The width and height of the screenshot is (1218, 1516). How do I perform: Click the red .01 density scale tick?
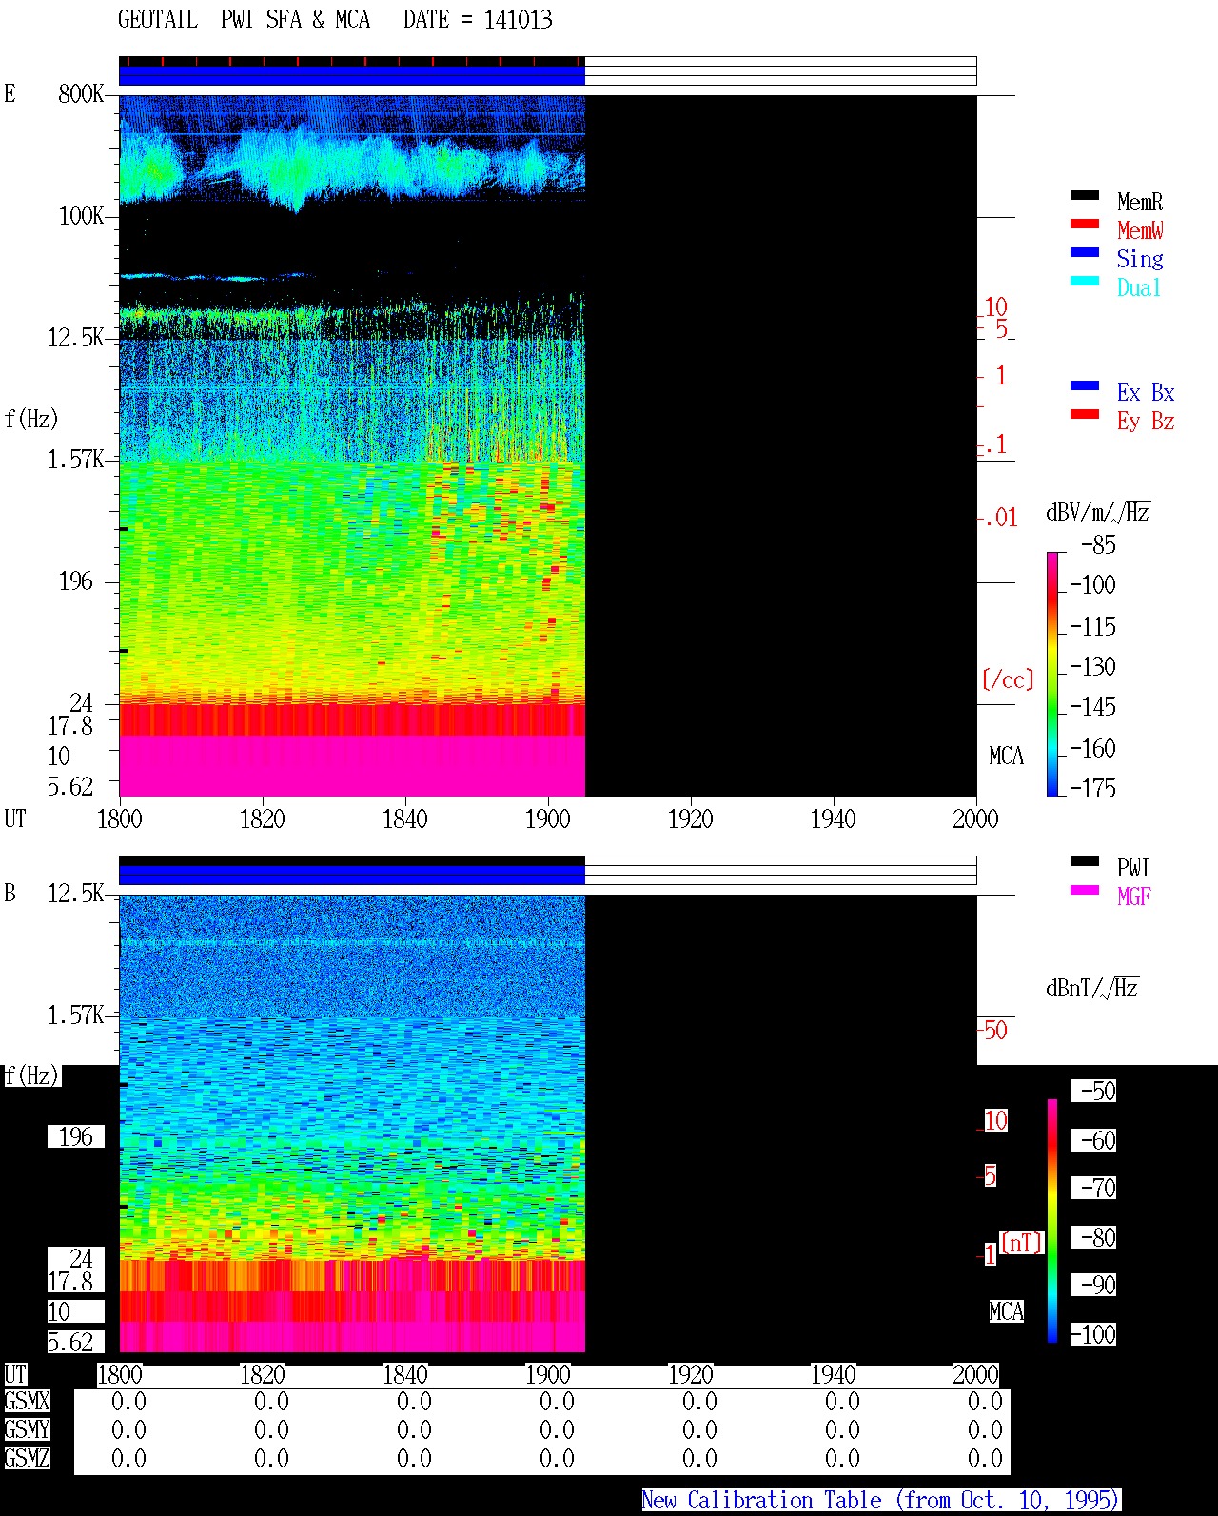pyautogui.click(x=1000, y=518)
